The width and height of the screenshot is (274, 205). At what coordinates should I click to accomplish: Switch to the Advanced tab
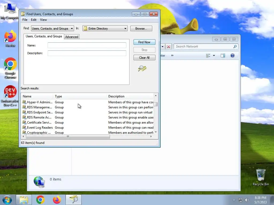pos(72,37)
